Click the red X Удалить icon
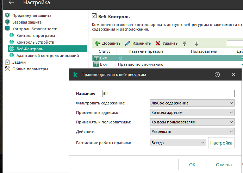This screenshot has height=173, width=243. 158,43
